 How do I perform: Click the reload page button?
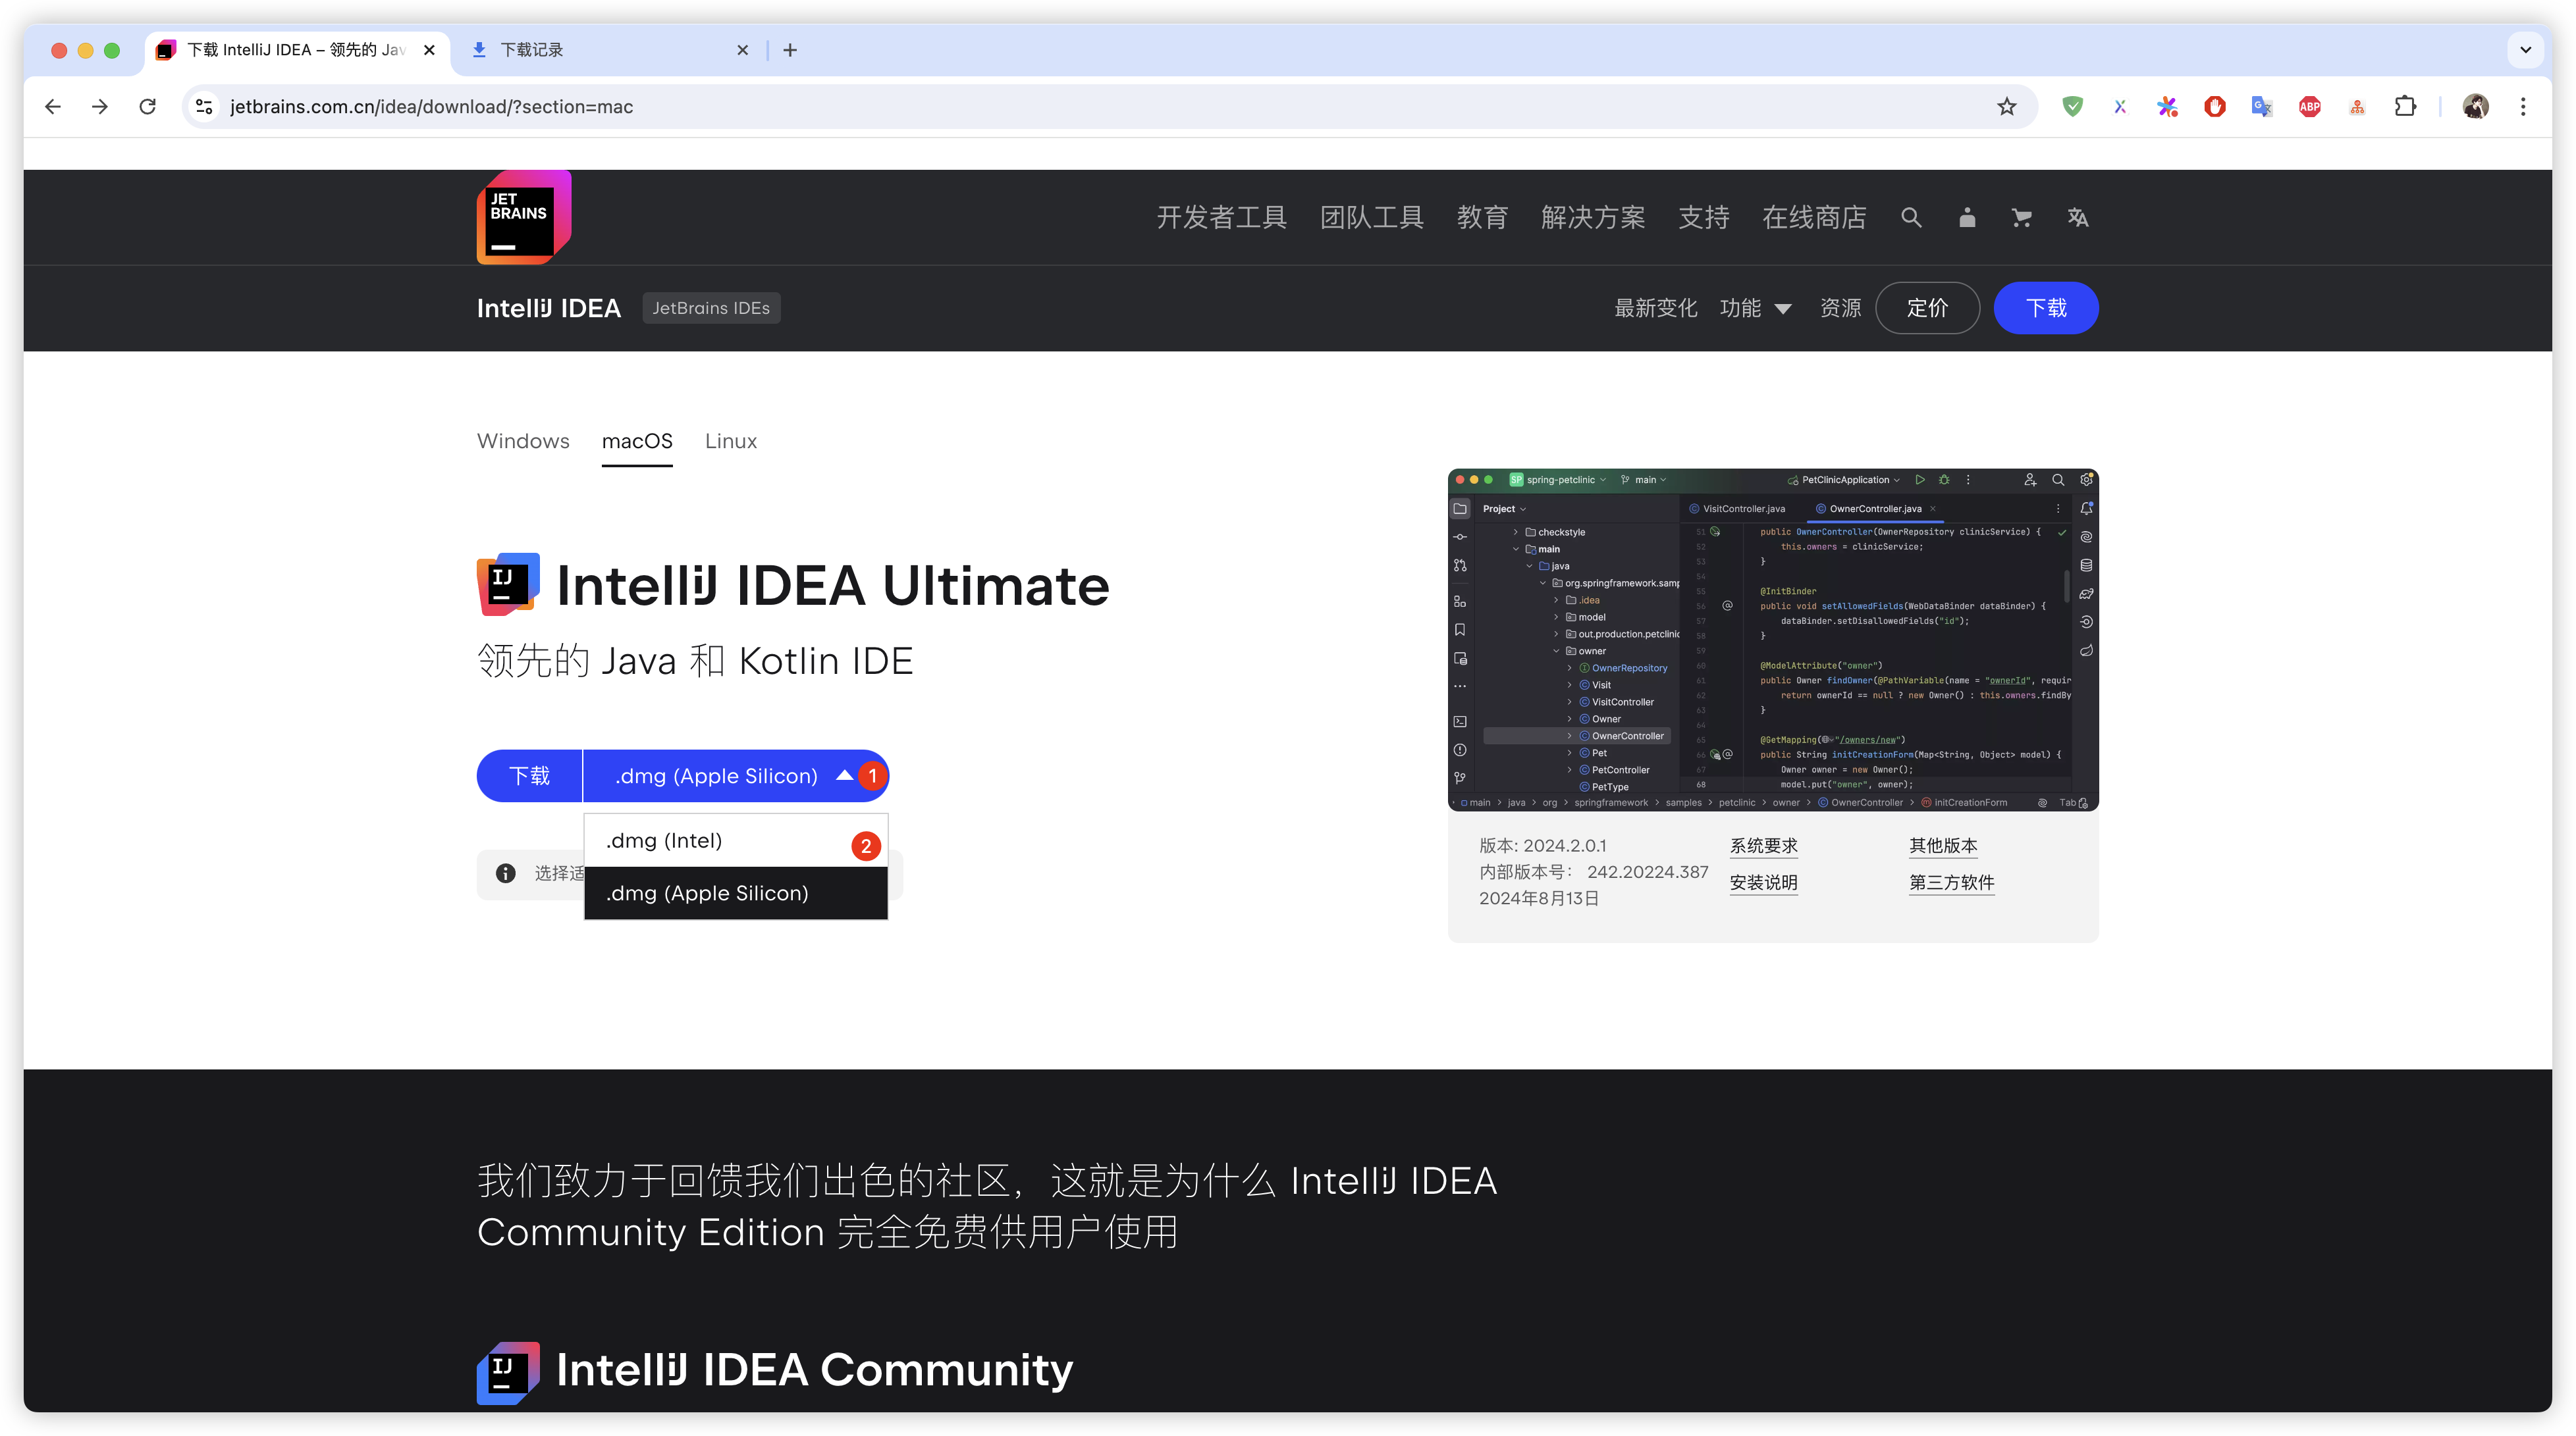(148, 107)
